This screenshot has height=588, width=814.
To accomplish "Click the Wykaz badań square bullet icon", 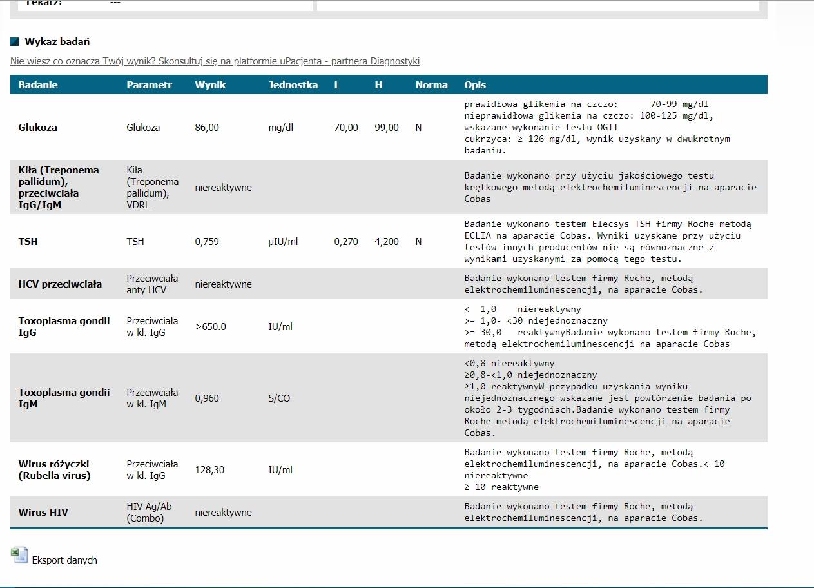I will tap(15, 42).
